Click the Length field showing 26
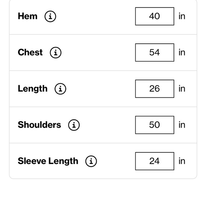This screenshot has height=206, width=206. click(x=154, y=89)
